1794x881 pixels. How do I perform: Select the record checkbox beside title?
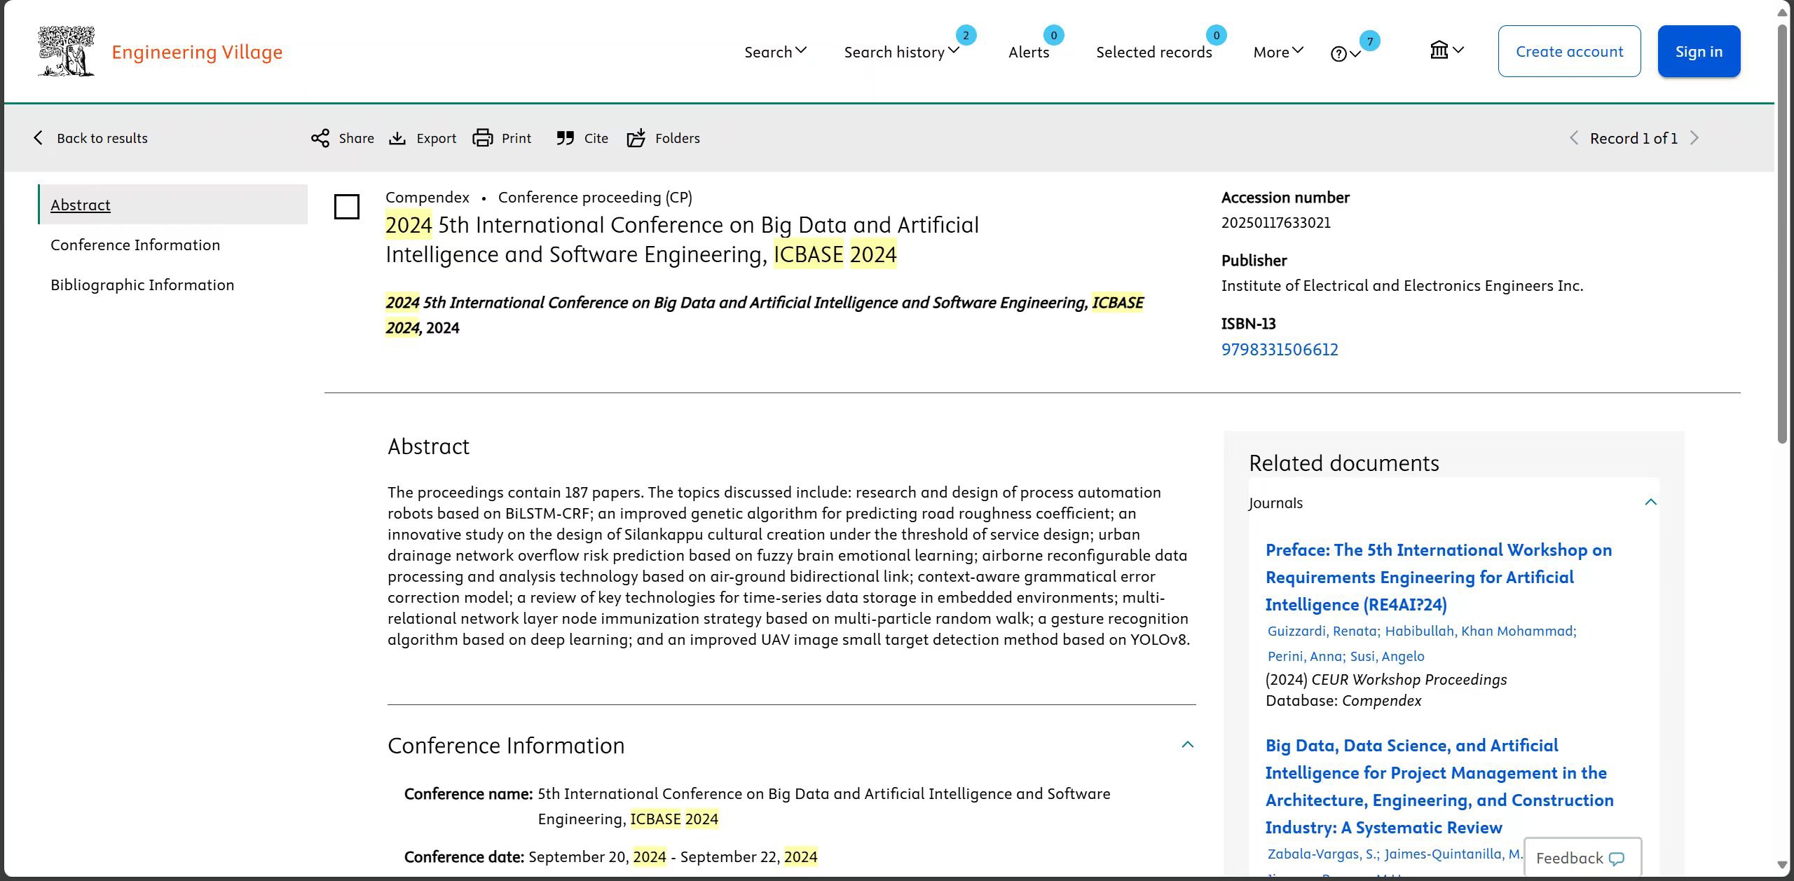point(347,207)
